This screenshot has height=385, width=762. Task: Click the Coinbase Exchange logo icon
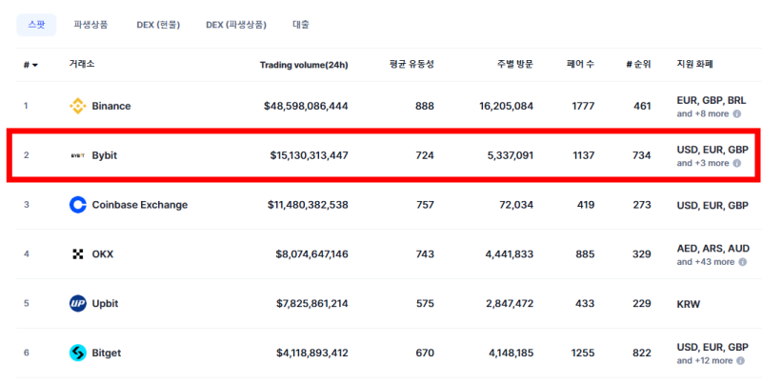pos(78,205)
